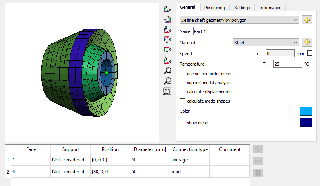Open the average connection type cell in row 1
320x186 pixels.
(x=190, y=159)
